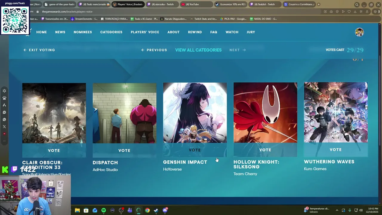Open the FAQ nav item

point(214,32)
